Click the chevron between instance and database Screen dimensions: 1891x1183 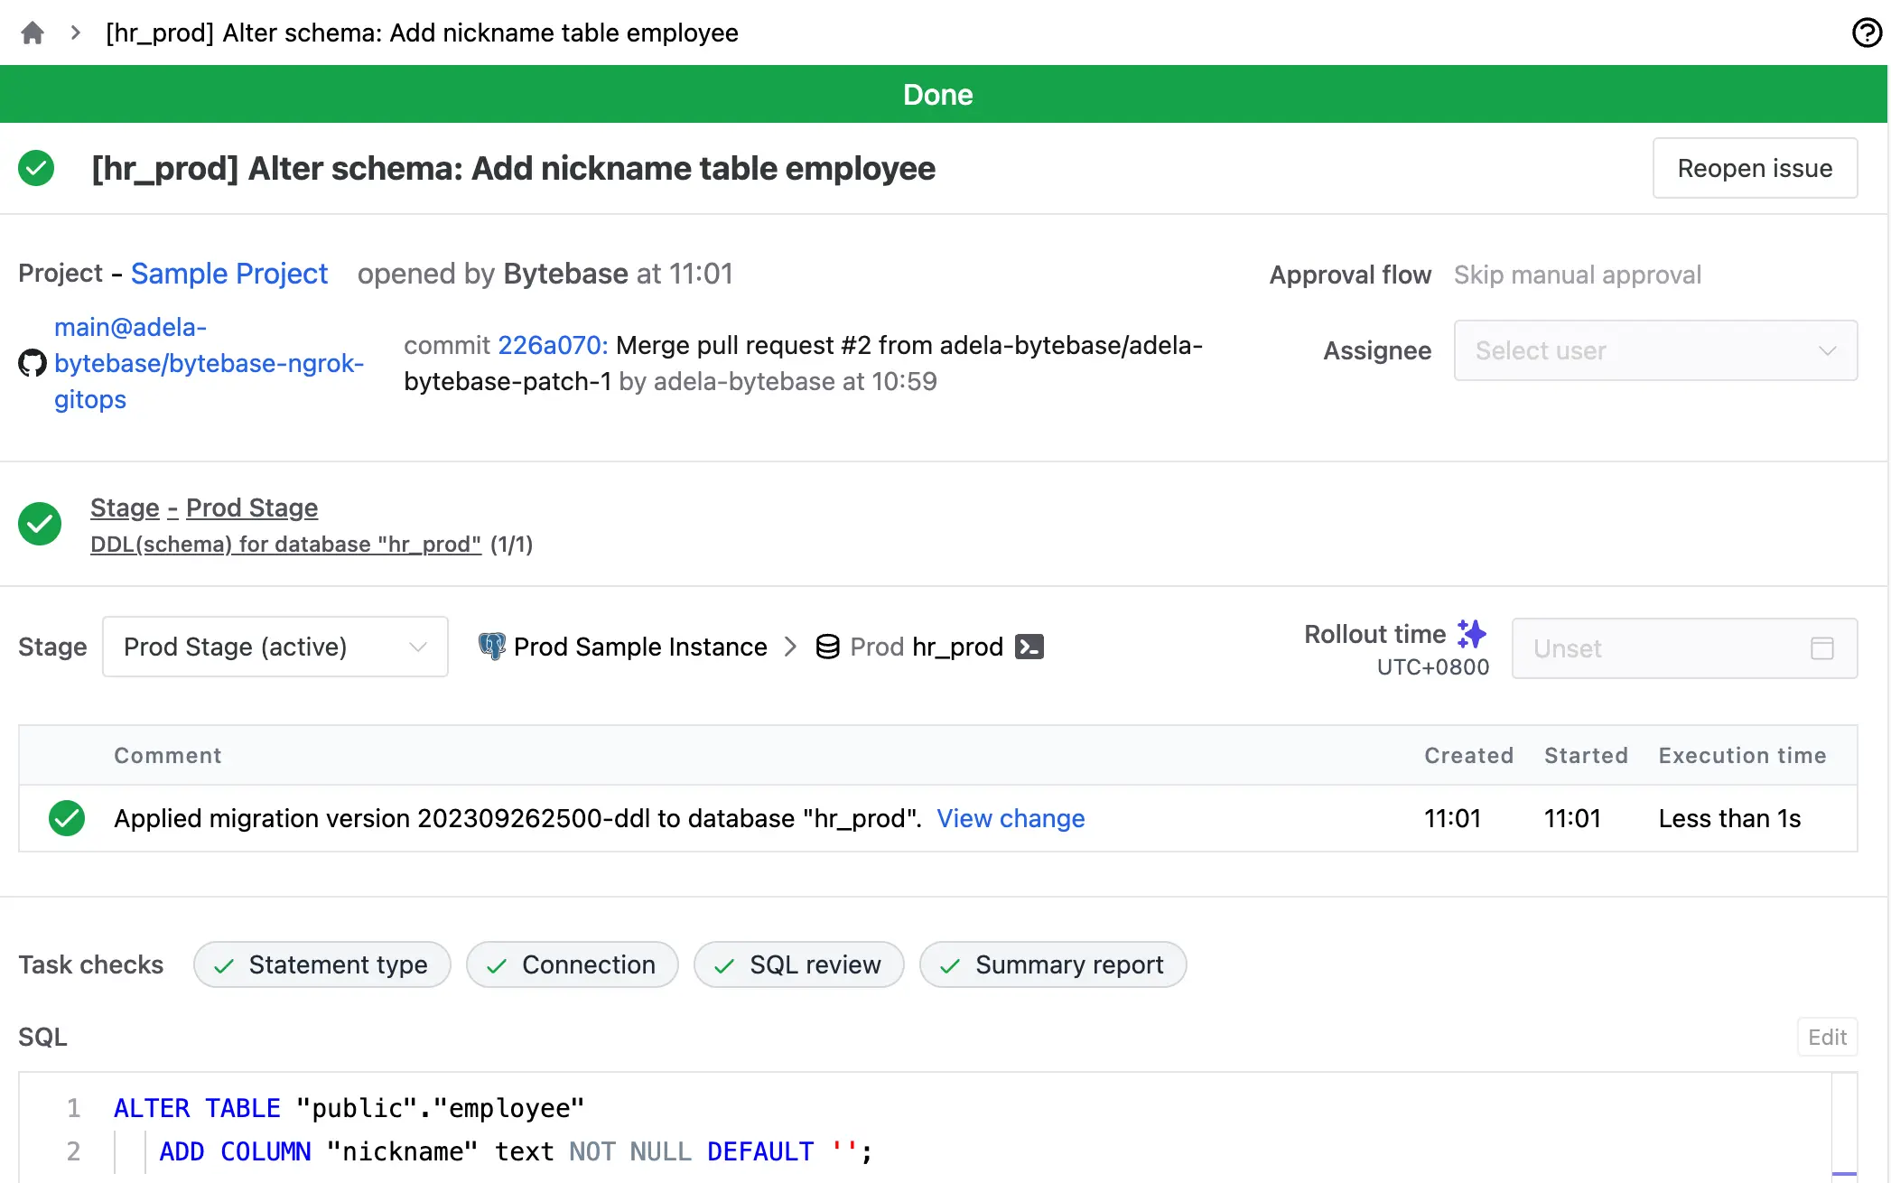point(791,647)
